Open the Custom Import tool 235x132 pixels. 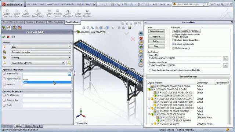click(58, 13)
